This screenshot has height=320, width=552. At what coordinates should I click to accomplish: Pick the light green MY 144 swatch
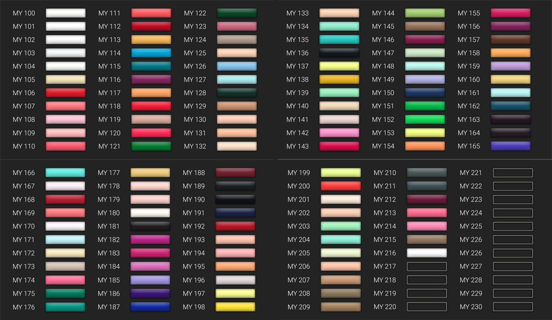(425, 13)
